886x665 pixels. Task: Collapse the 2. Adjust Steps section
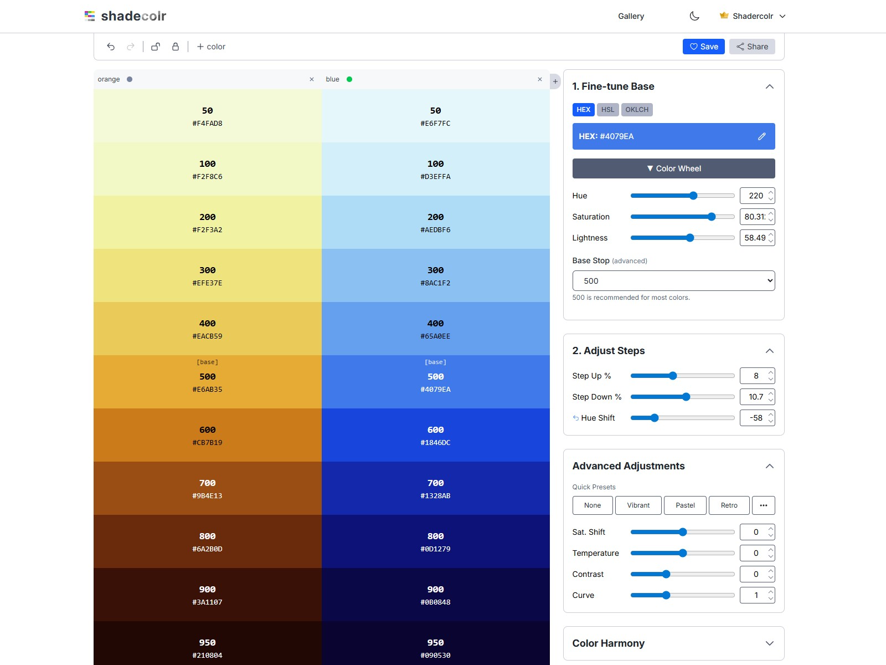769,351
